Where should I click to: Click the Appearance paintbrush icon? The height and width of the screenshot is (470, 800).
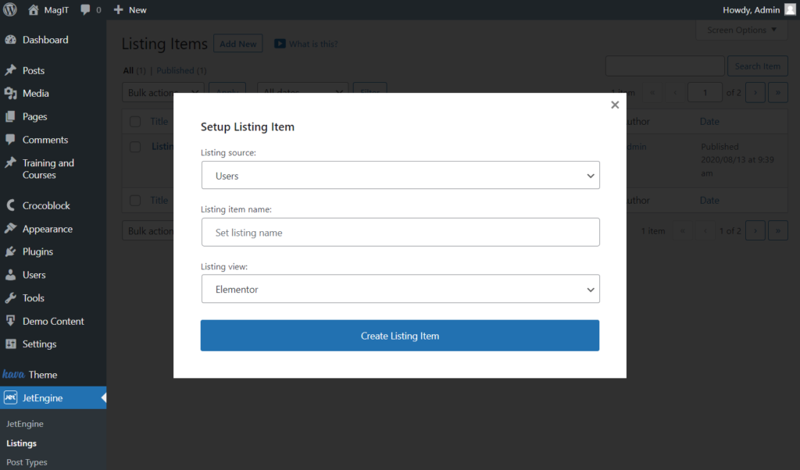pyautogui.click(x=10, y=229)
